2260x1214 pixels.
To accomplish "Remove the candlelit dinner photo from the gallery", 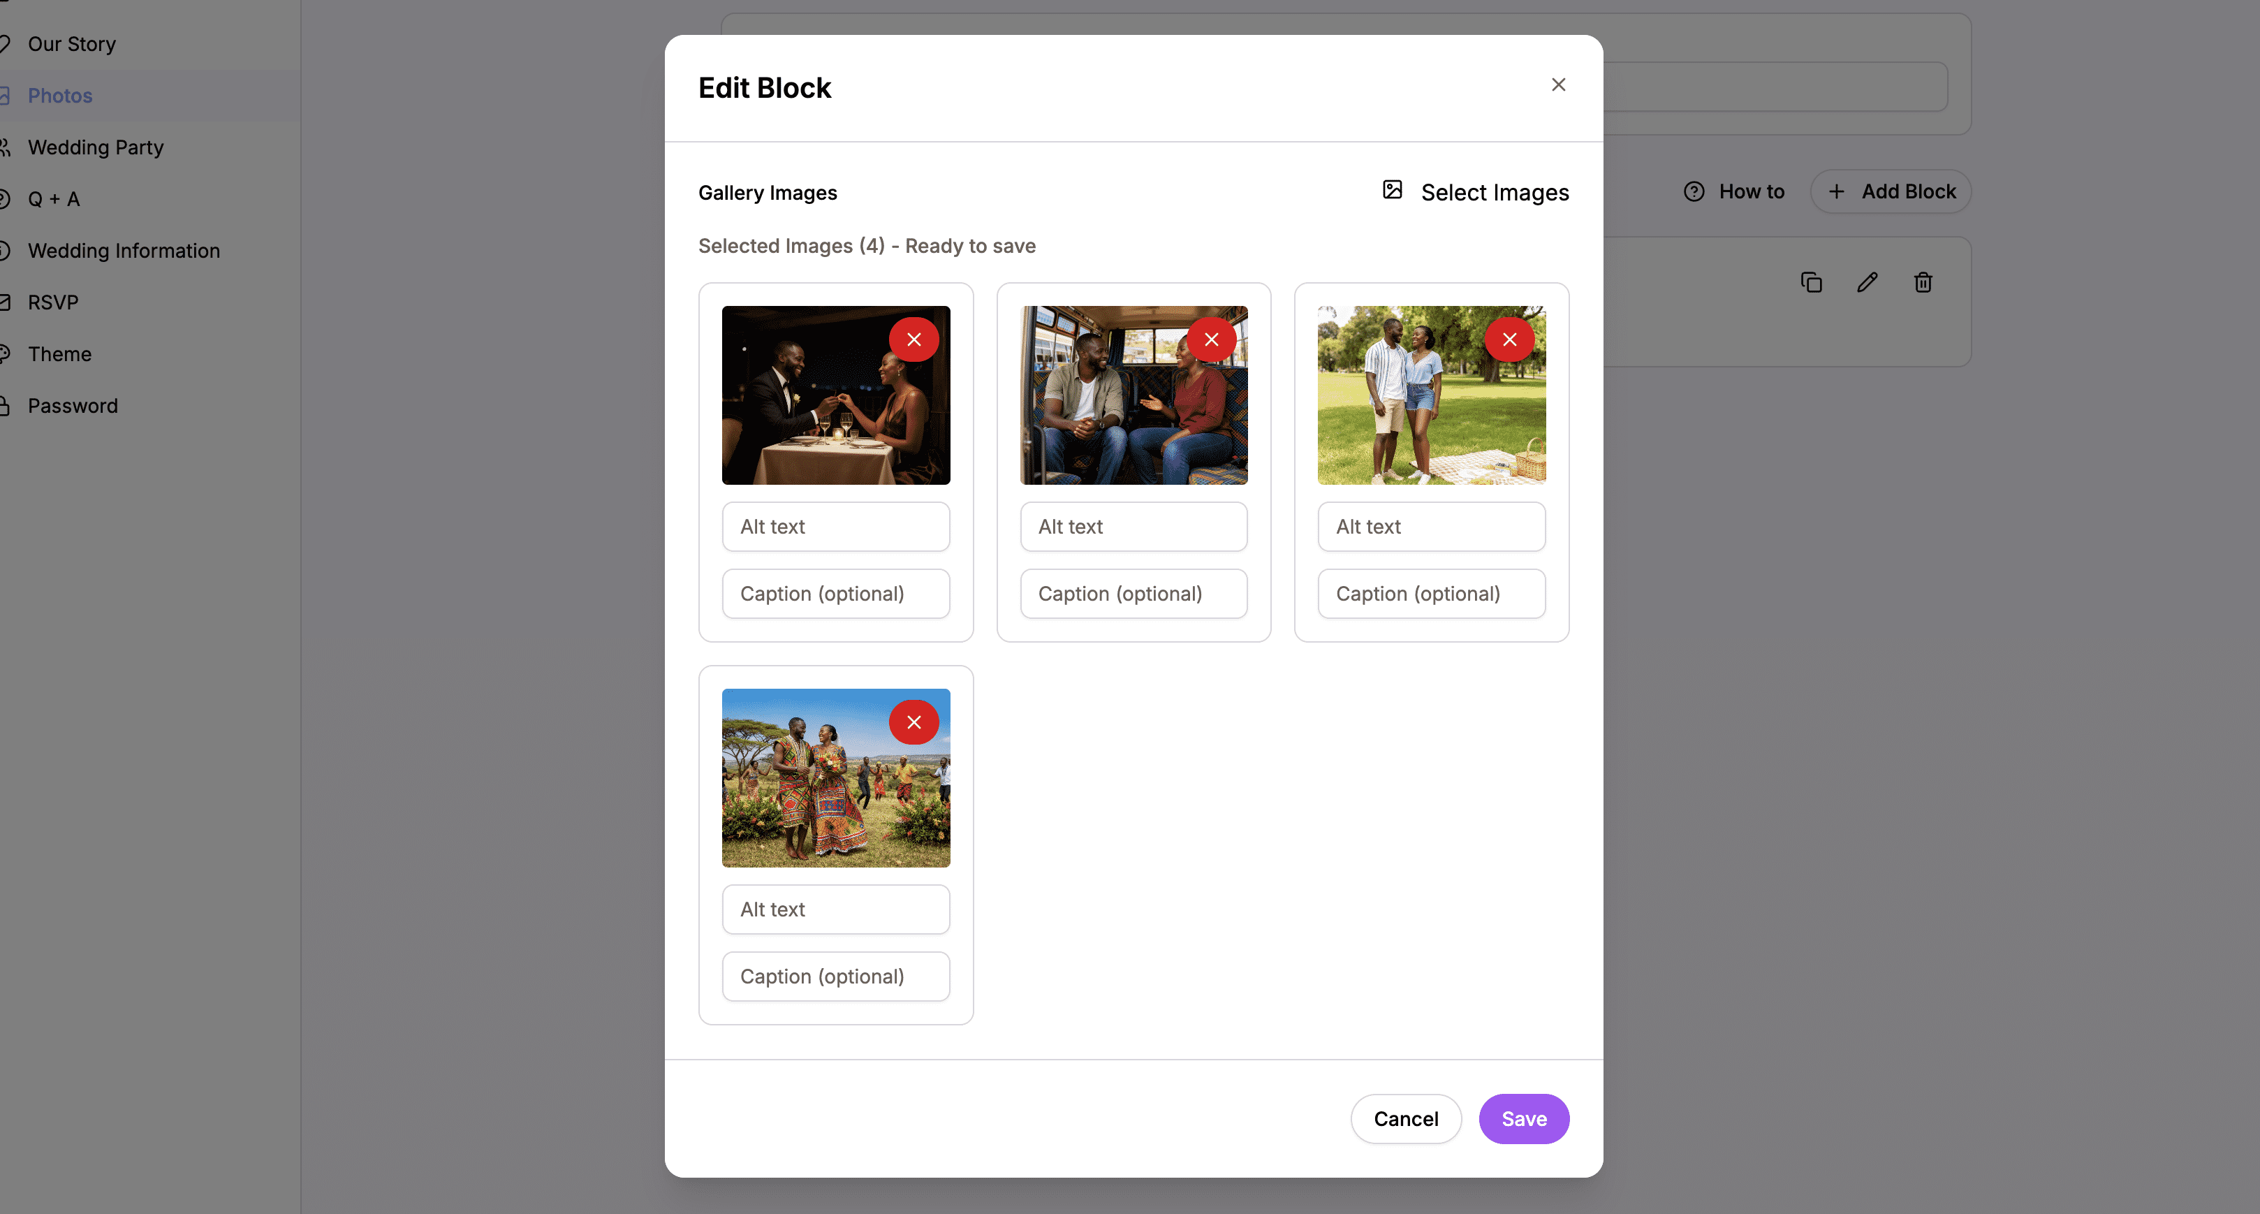I will 914,339.
